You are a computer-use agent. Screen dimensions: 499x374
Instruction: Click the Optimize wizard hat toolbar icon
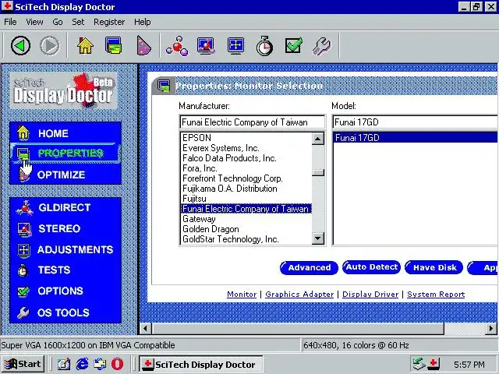tap(143, 46)
